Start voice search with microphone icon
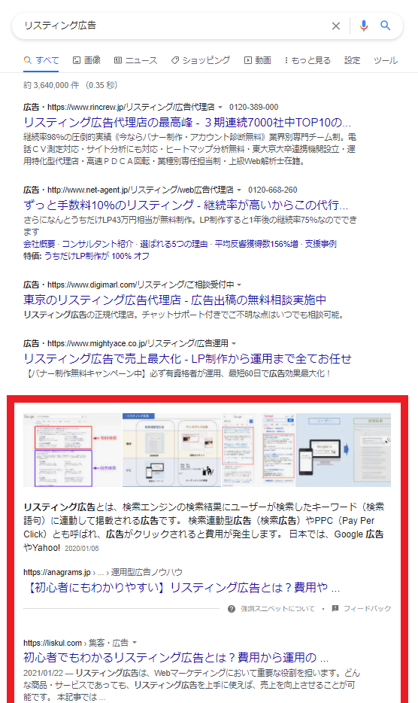This screenshot has width=418, height=703. click(364, 26)
